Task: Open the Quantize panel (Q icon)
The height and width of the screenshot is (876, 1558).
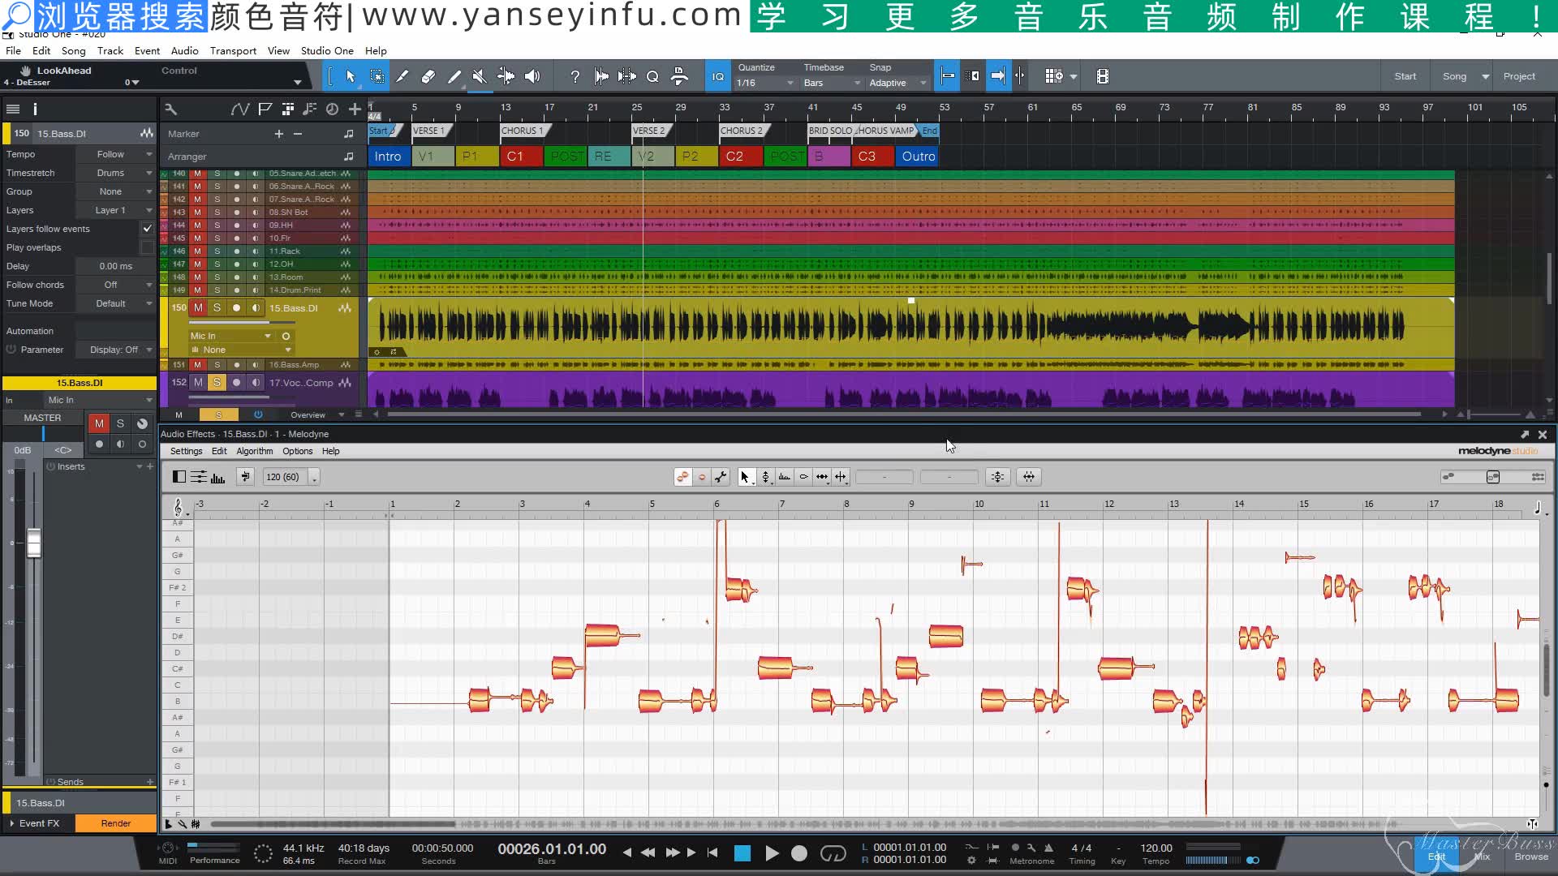Action: 652,76
